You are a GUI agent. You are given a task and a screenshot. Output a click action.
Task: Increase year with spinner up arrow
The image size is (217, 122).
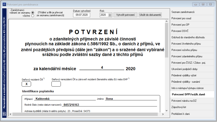click(x=110, y=14)
